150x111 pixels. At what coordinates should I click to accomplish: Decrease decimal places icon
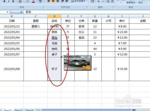coord(112,1)
